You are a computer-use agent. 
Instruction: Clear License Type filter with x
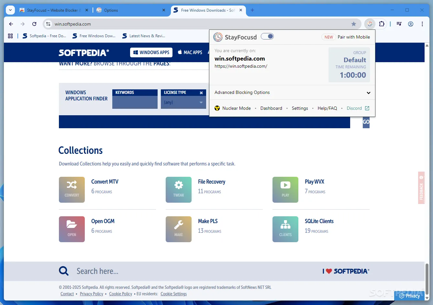(201, 93)
